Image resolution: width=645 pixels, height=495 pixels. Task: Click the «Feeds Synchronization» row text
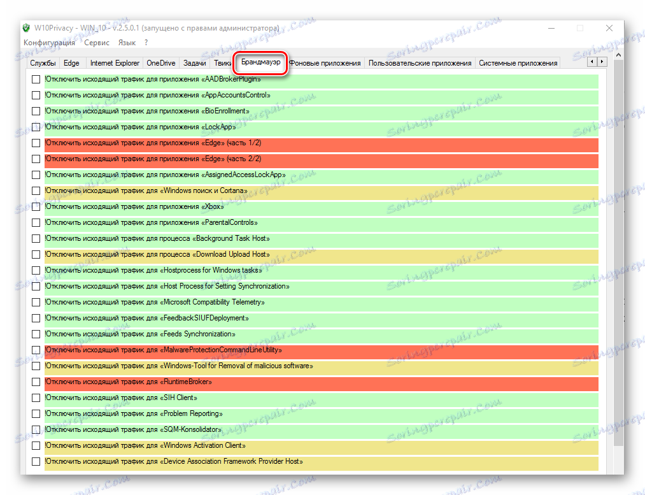pyautogui.click(x=140, y=334)
